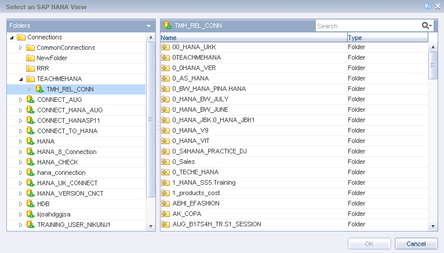
Task: Sort by the Type column header
Action: coord(388,38)
